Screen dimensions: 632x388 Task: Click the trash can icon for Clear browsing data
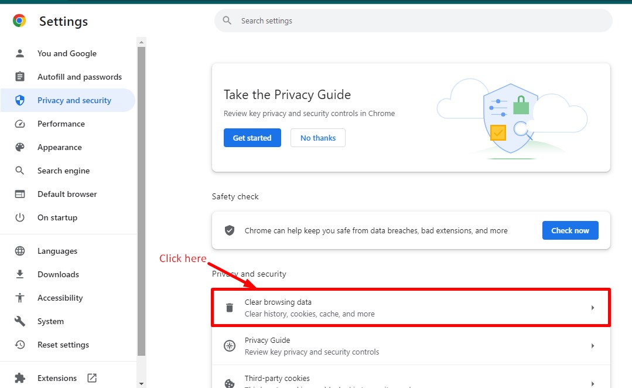click(x=230, y=308)
